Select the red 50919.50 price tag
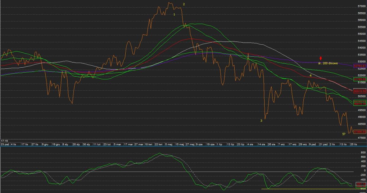Viewport: 367px width, 193px height. (x=360, y=91)
